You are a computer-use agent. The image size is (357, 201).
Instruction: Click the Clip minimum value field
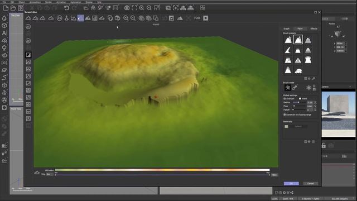pyautogui.click(x=50, y=174)
